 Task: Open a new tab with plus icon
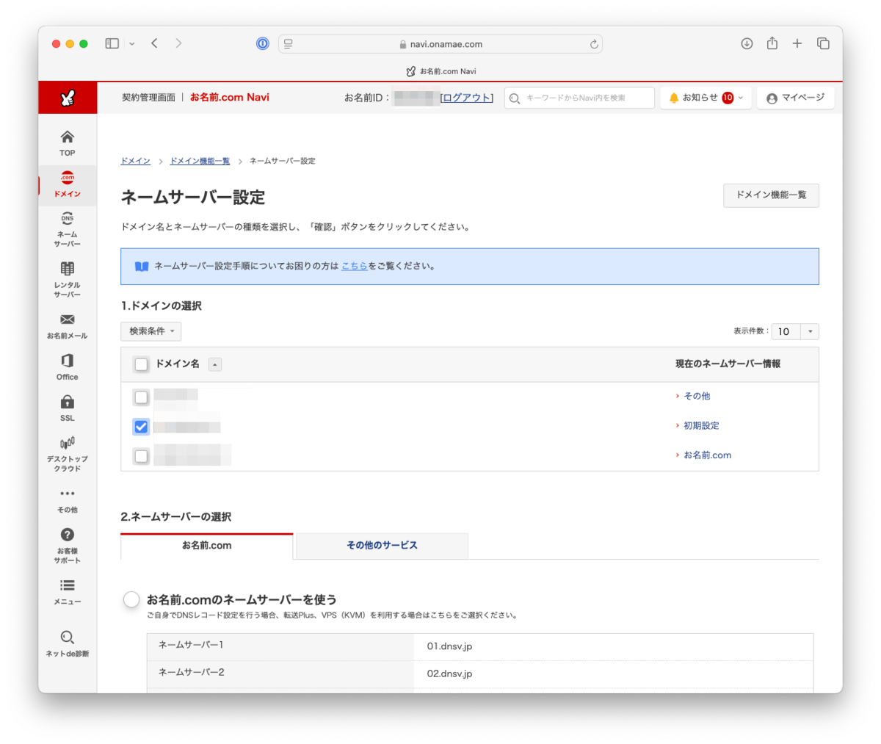click(797, 44)
